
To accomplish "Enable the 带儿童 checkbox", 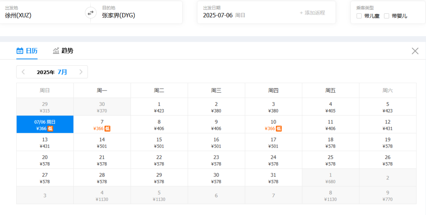I will click(x=359, y=16).
